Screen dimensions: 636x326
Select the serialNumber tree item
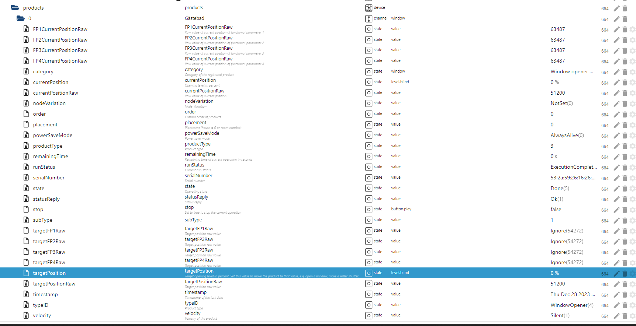pos(49,178)
